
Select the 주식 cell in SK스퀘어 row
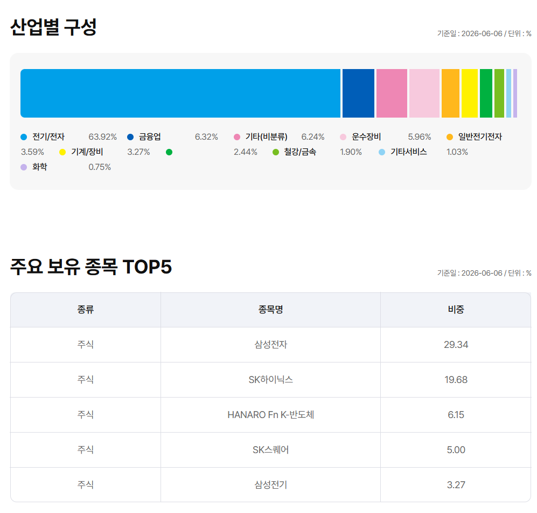pos(85,449)
